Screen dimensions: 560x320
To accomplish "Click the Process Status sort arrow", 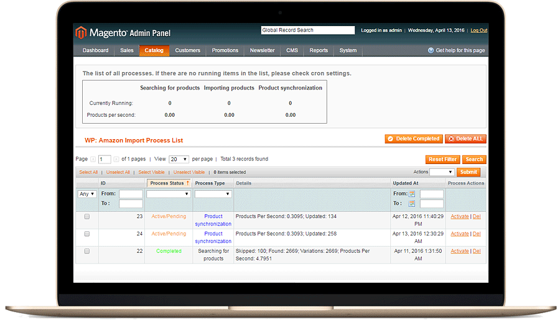I will click(x=187, y=183).
